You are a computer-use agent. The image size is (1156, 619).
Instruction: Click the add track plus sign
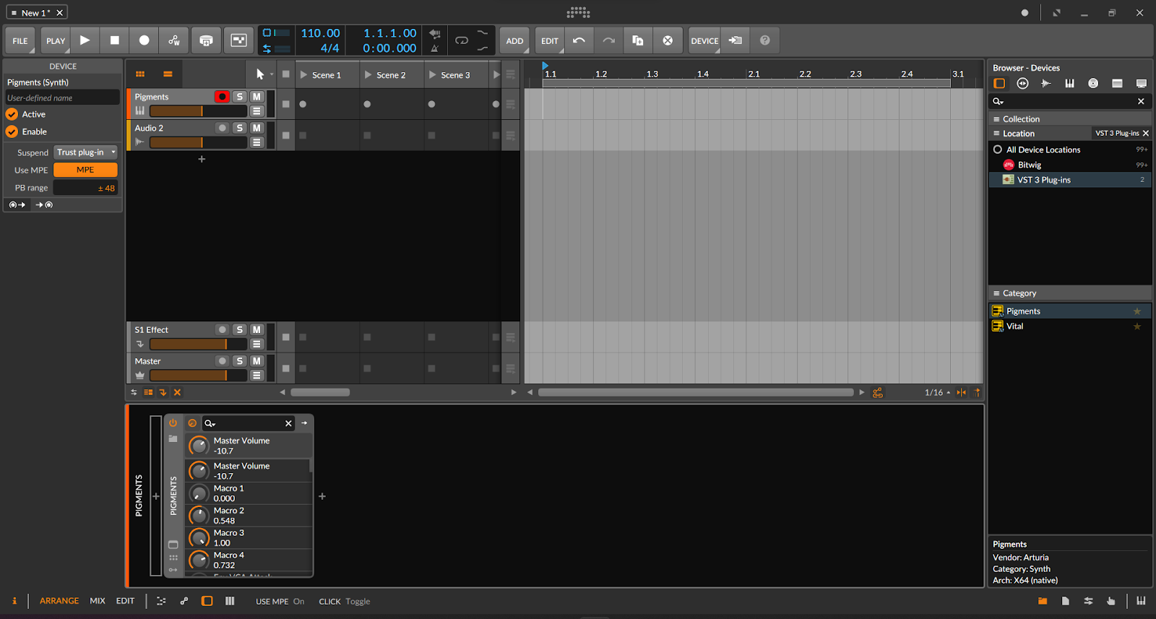tap(202, 159)
